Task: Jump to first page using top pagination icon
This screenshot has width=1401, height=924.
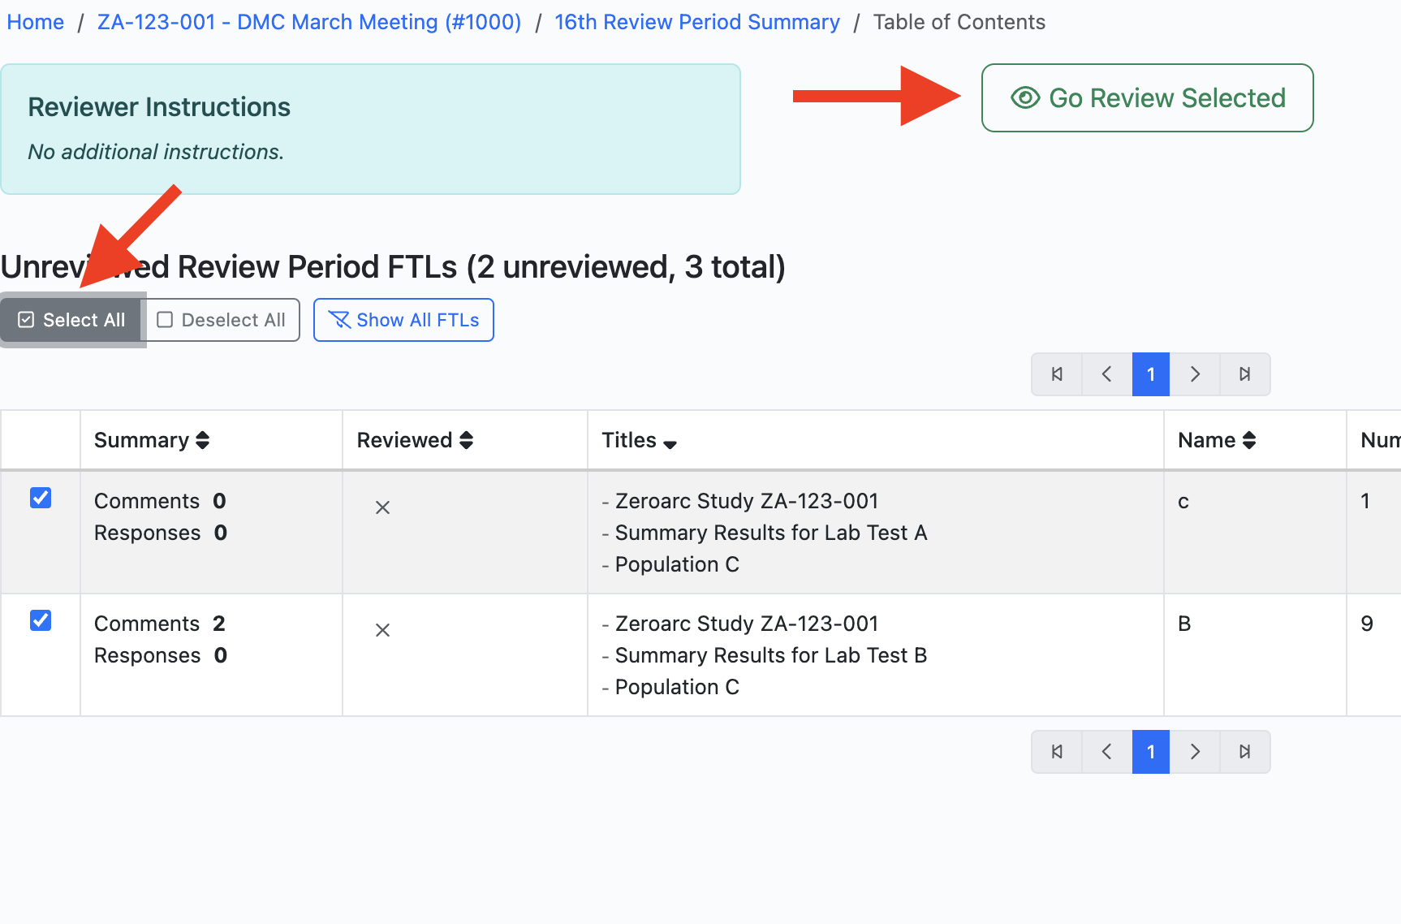Action: click(x=1056, y=374)
